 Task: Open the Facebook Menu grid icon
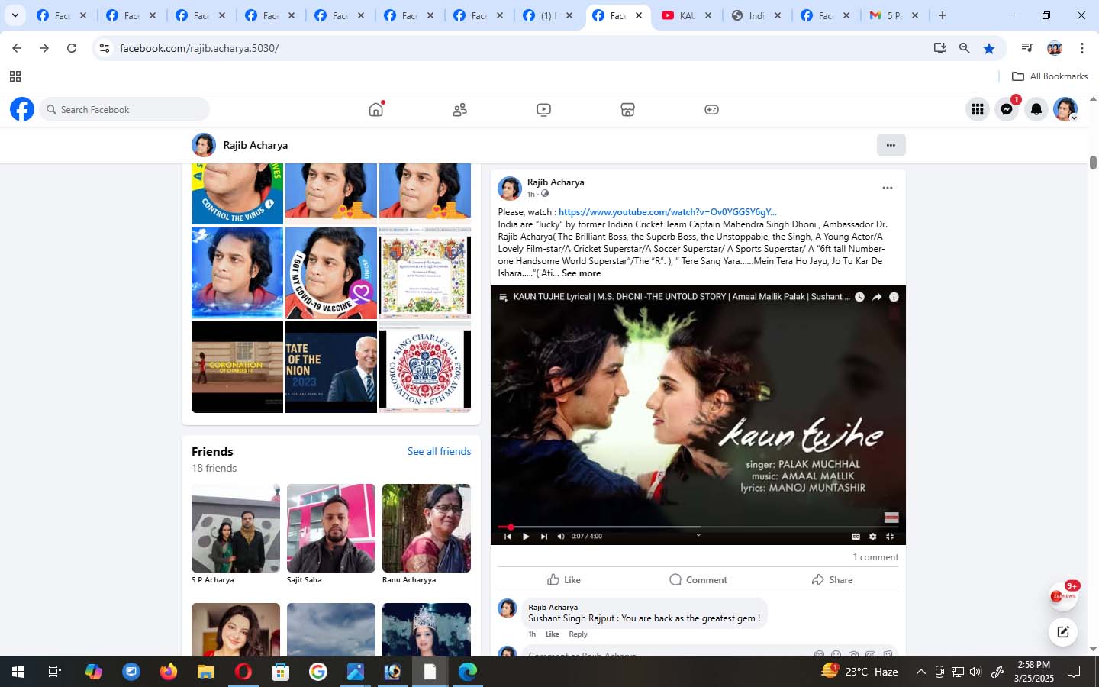point(978,109)
